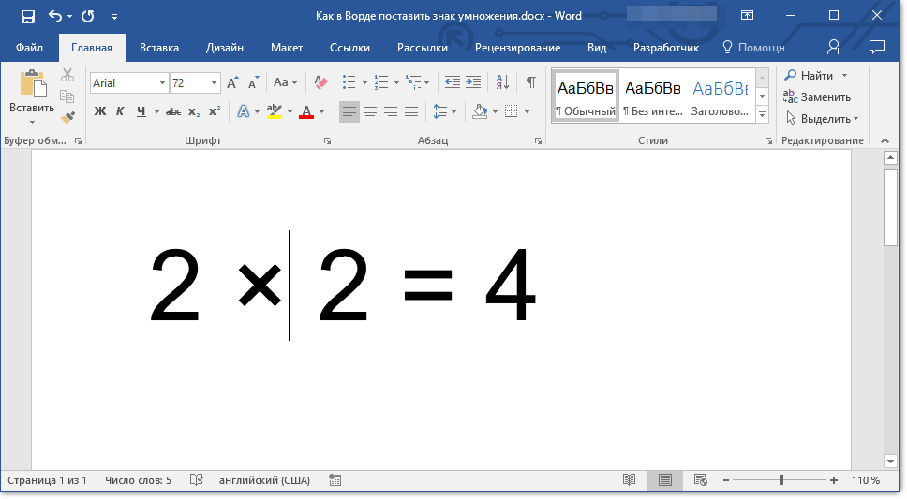This screenshot has width=907, height=499.
Task: Open the font size dropdown showing 72
Action: click(215, 83)
